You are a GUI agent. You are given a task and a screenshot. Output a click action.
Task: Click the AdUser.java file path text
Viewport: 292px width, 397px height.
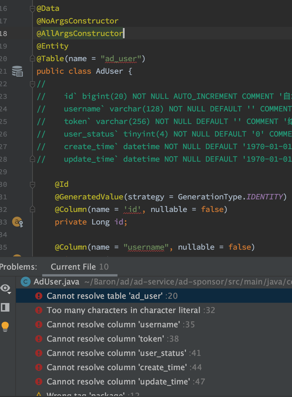coord(188,282)
